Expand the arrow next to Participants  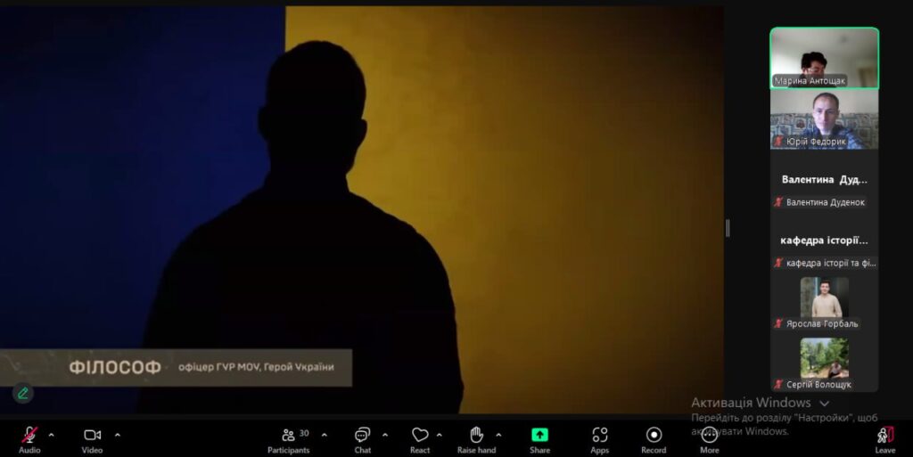tap(324, 435)
